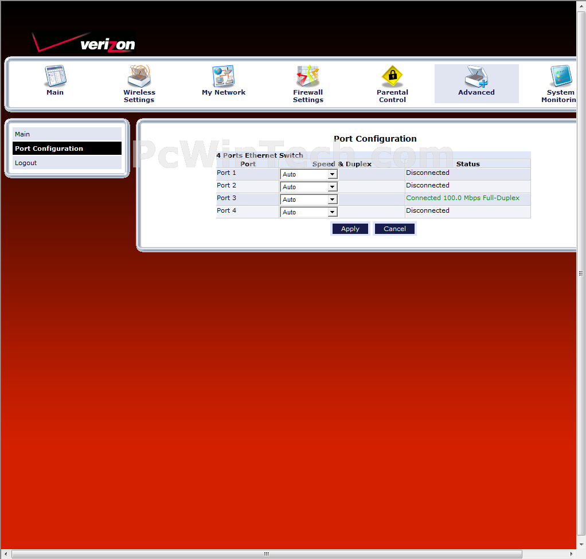Image resolution: width=586 pixels, height=559 pixels.
Task: Click the vertical scrollbar up arrow
Action: tap(581, 6)
